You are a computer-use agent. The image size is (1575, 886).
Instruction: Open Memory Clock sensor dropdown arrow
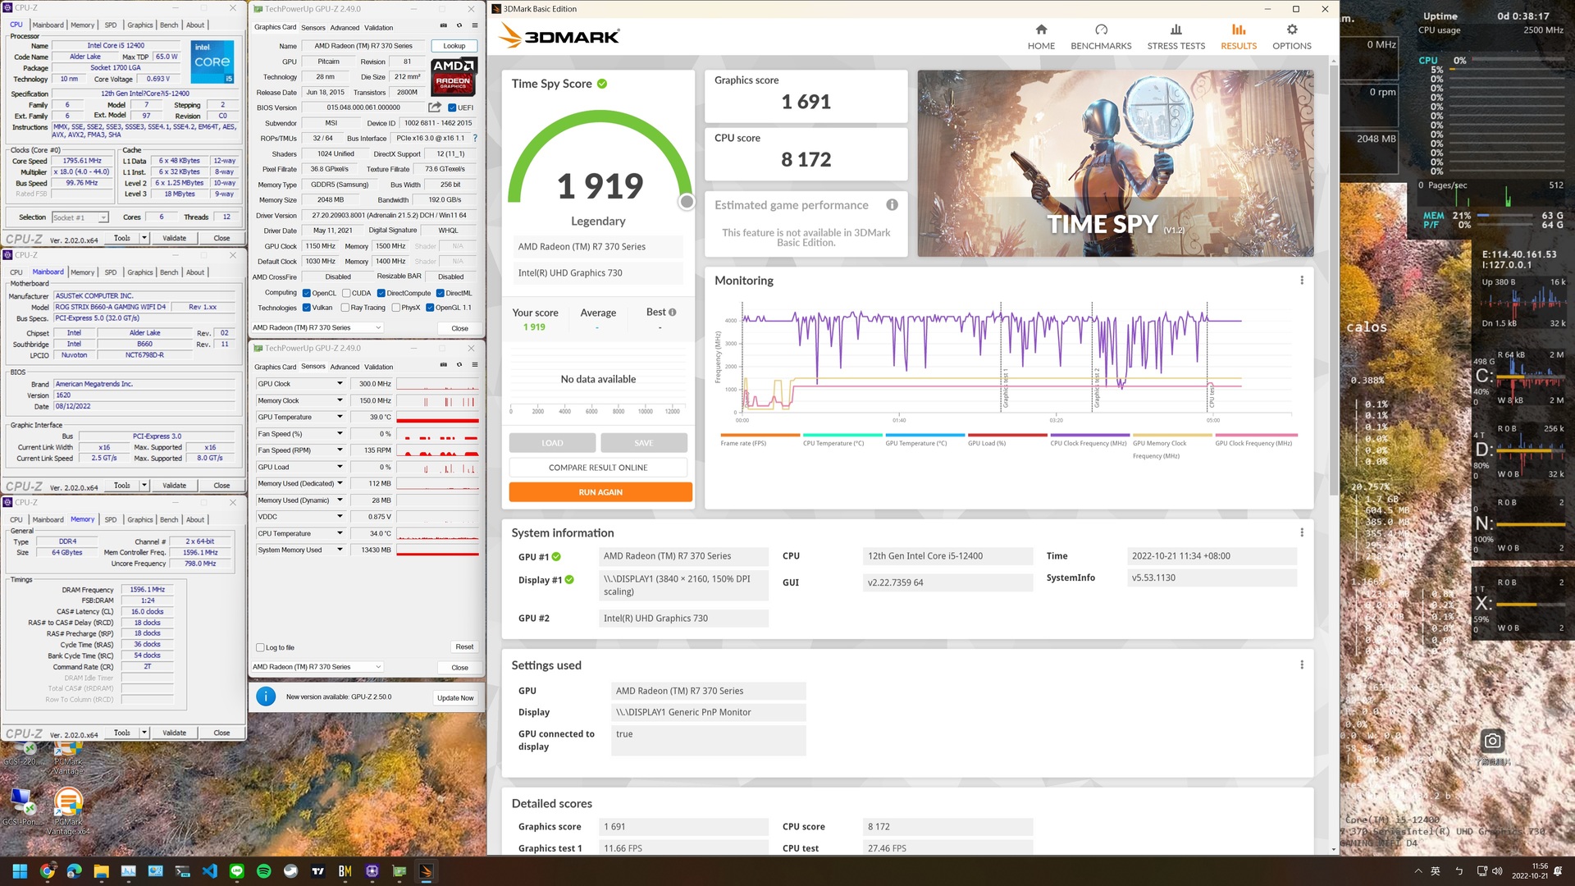pos(340,400)
